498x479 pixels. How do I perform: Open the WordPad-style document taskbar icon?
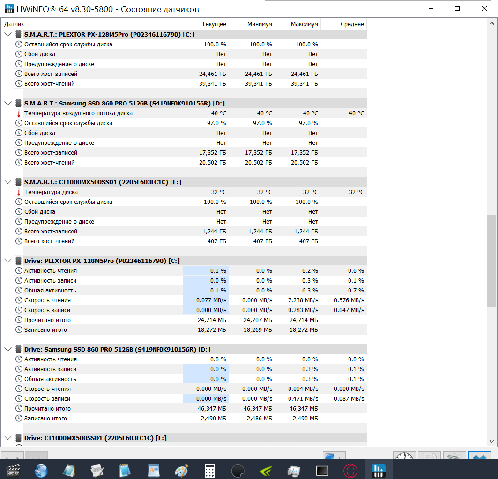153,471
